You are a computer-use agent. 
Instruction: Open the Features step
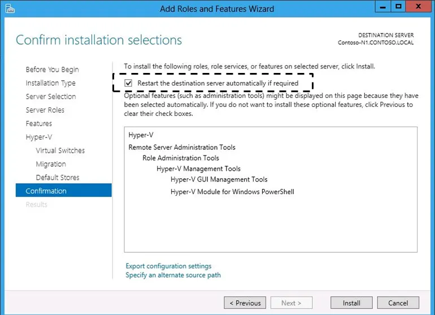click(x=39, y=124)
